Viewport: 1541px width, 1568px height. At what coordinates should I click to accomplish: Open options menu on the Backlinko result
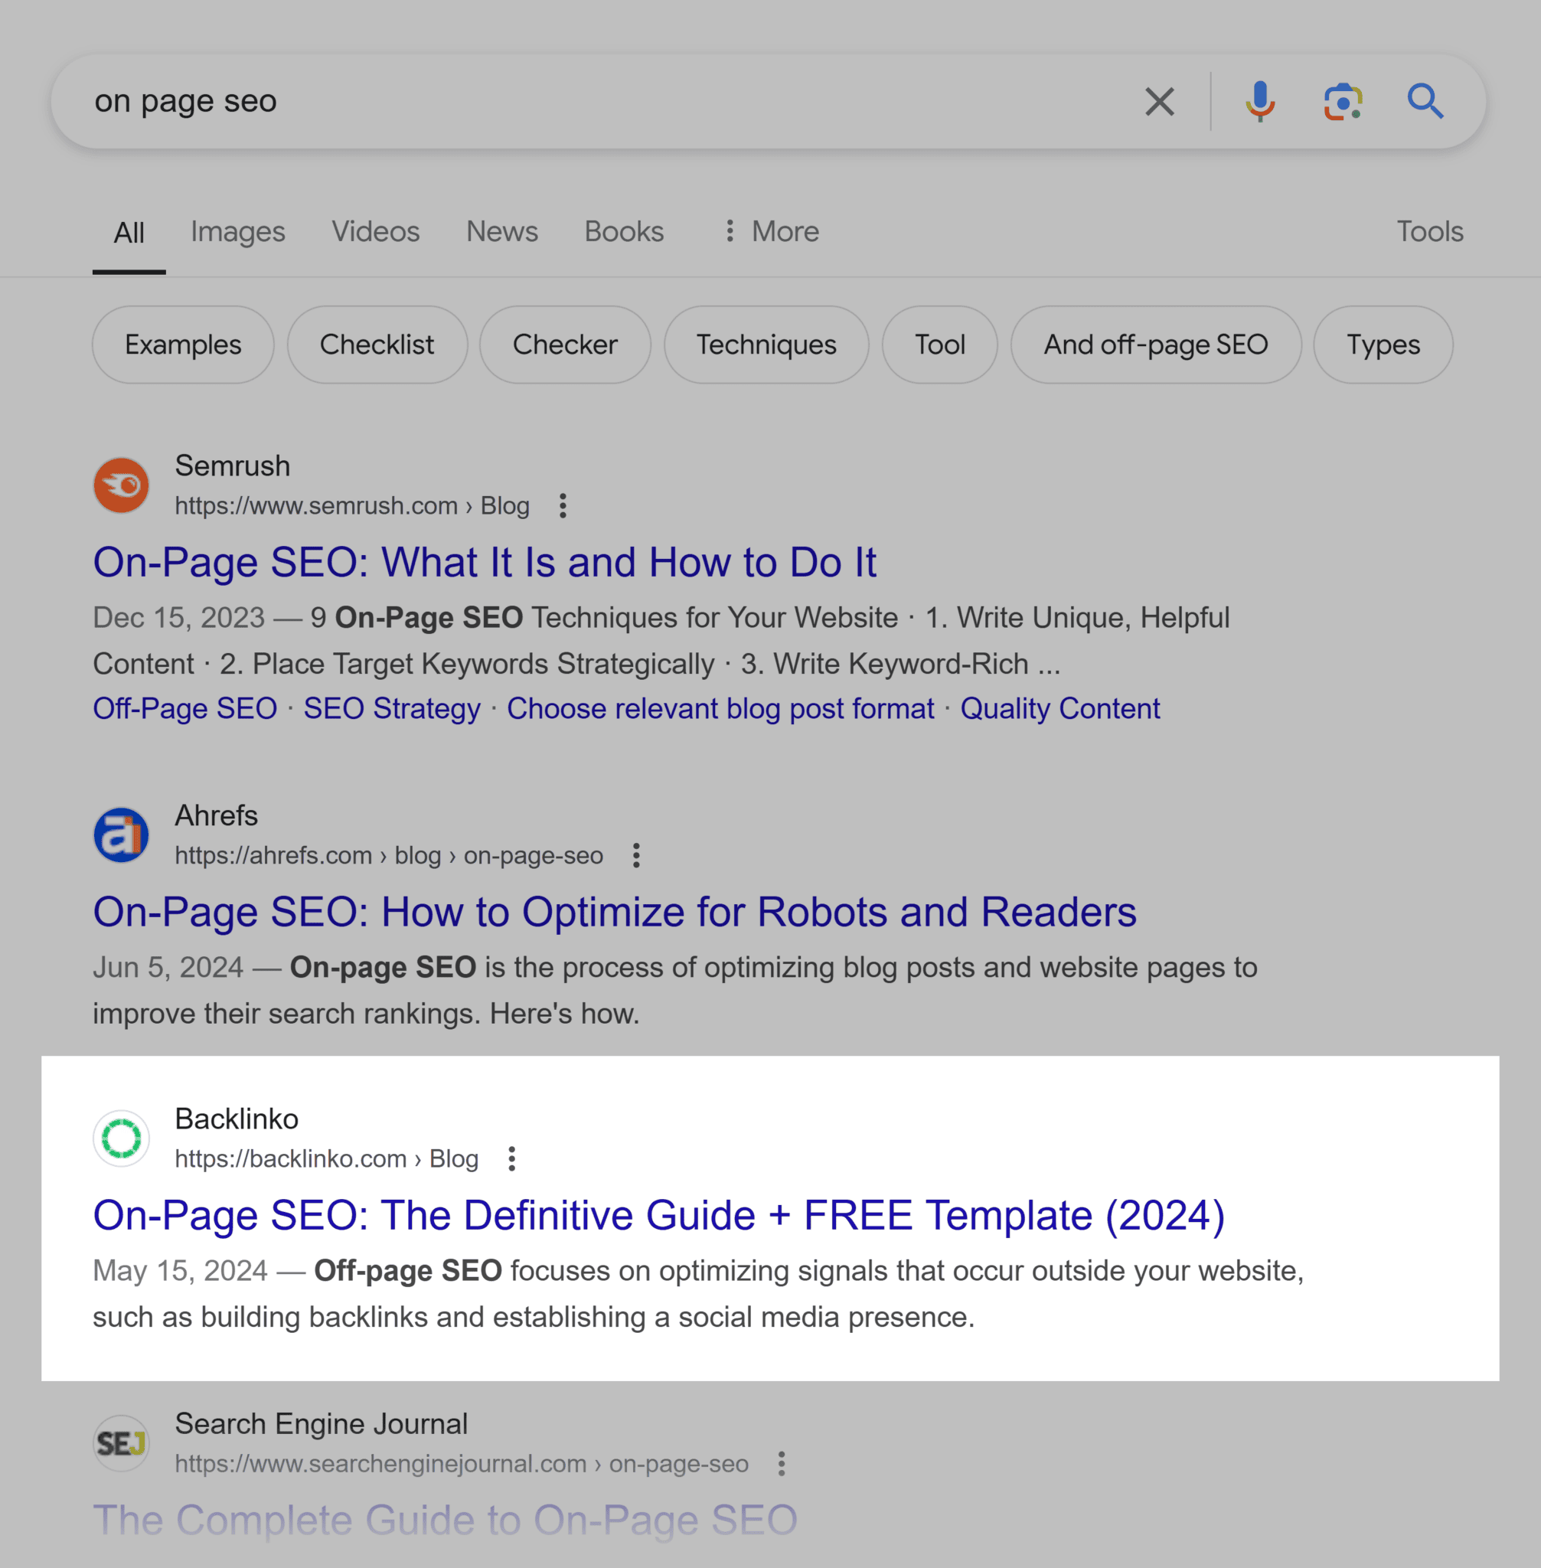pyautogui.click(x=513, y=1158)
